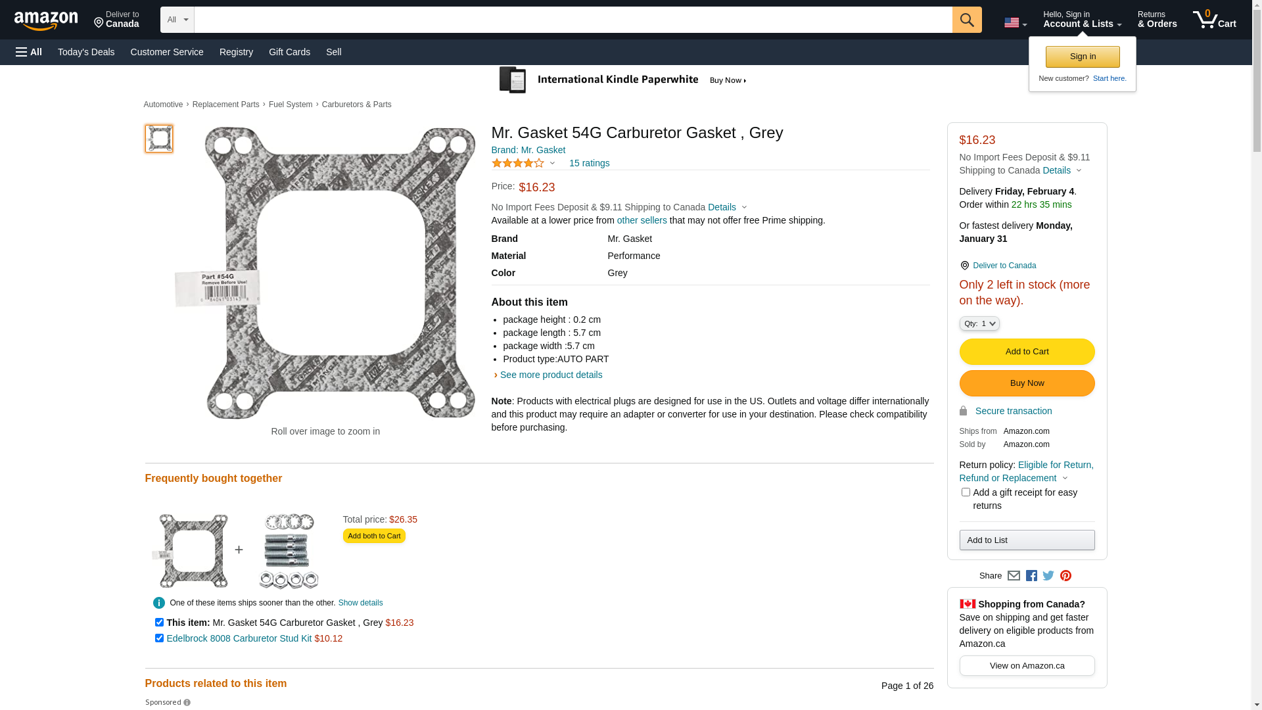Click into the Amazon search field
Viewport: 1262px width, 710px height.
click(x=573, y=20)
